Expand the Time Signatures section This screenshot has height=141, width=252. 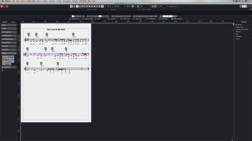(x=9, y=32)
